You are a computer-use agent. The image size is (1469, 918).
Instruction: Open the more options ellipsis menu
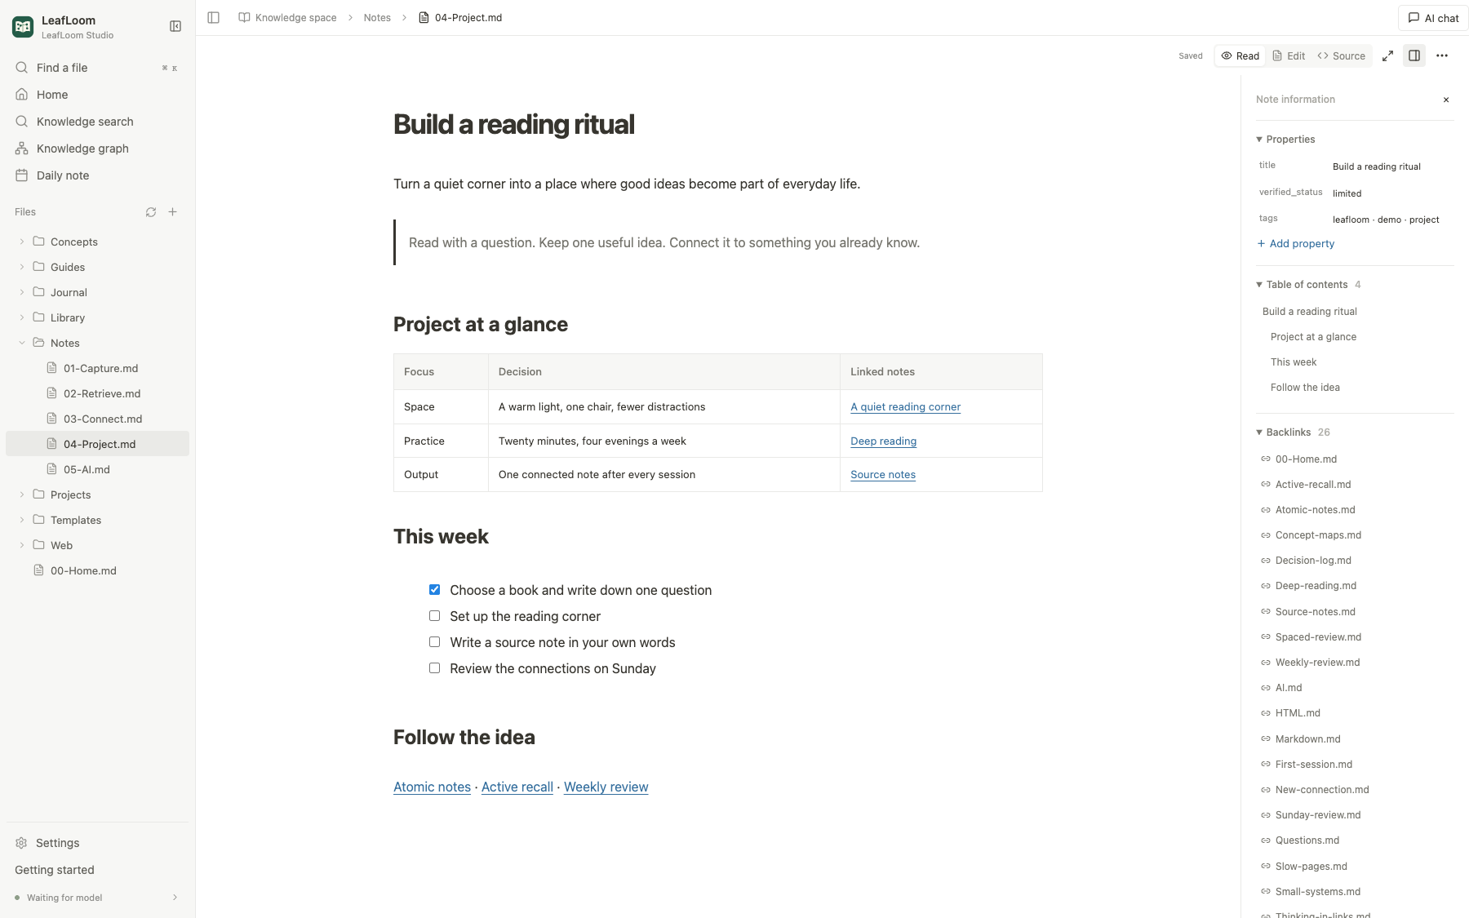1442,56
